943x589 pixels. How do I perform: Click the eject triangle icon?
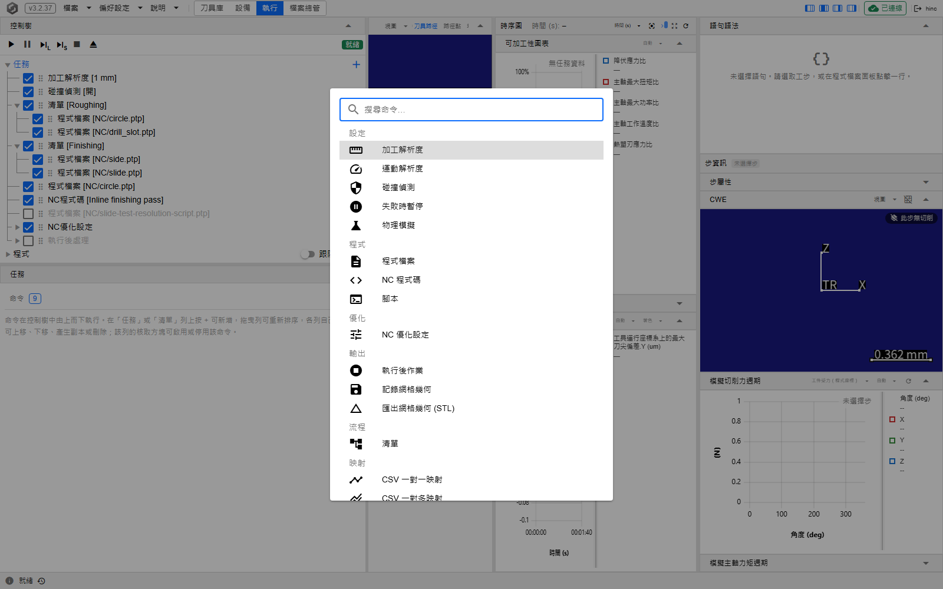(93, 44)
